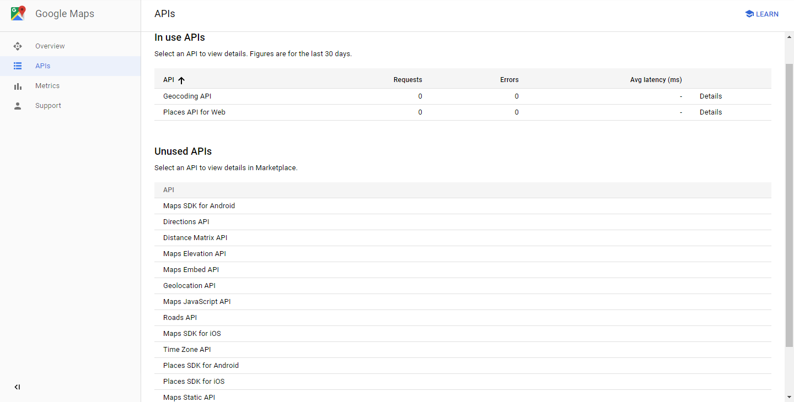This screenshot has width=794, height=402.
Task: Select Places SDK for iOS
Action: pos(194,382)
